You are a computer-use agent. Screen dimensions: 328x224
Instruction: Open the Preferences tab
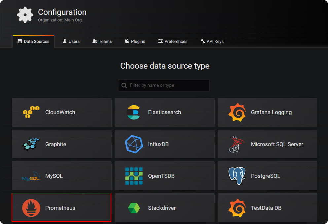173,41
